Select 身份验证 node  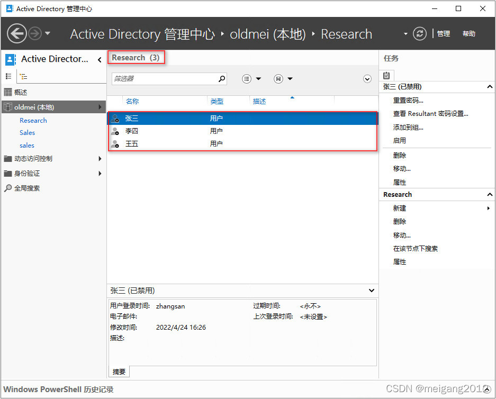click(27, 173)
